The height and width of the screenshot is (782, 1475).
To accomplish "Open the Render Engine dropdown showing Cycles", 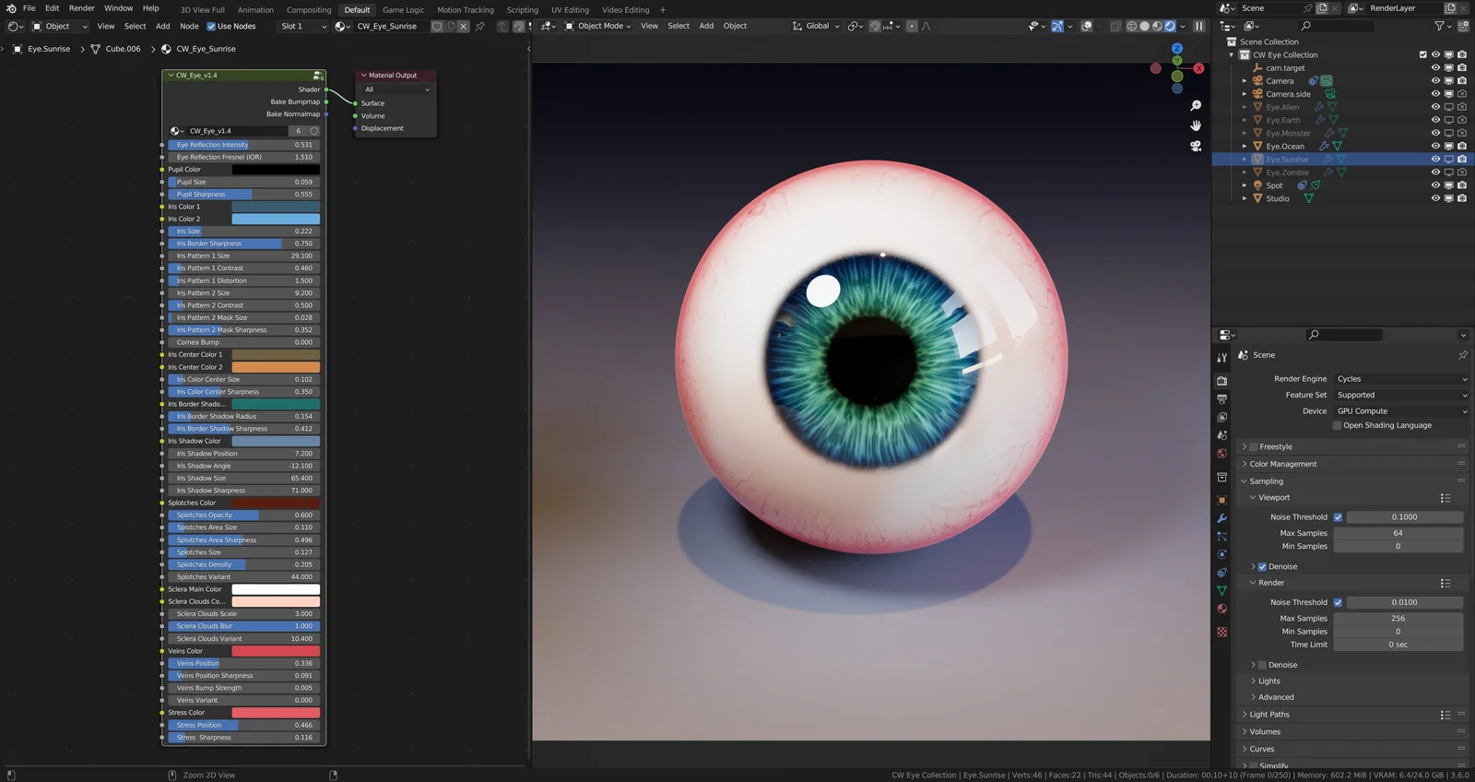I will tap(1400, 379).
